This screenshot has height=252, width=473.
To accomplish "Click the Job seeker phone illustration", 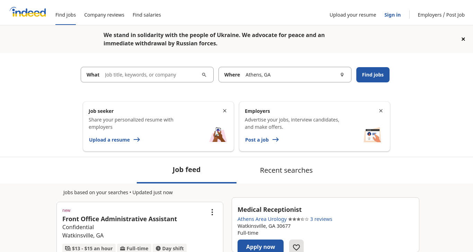I will click(x=218, y=135).
